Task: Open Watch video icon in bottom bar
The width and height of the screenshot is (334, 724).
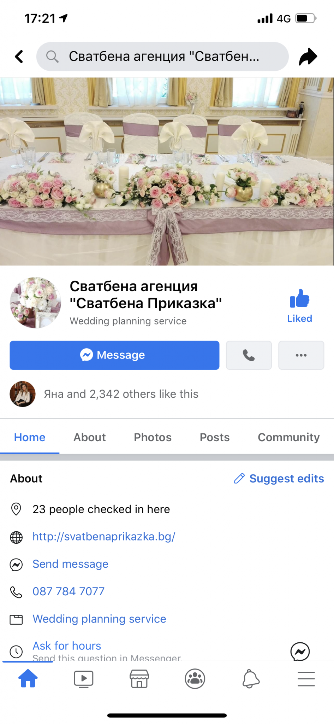Action: coord(84,679)
